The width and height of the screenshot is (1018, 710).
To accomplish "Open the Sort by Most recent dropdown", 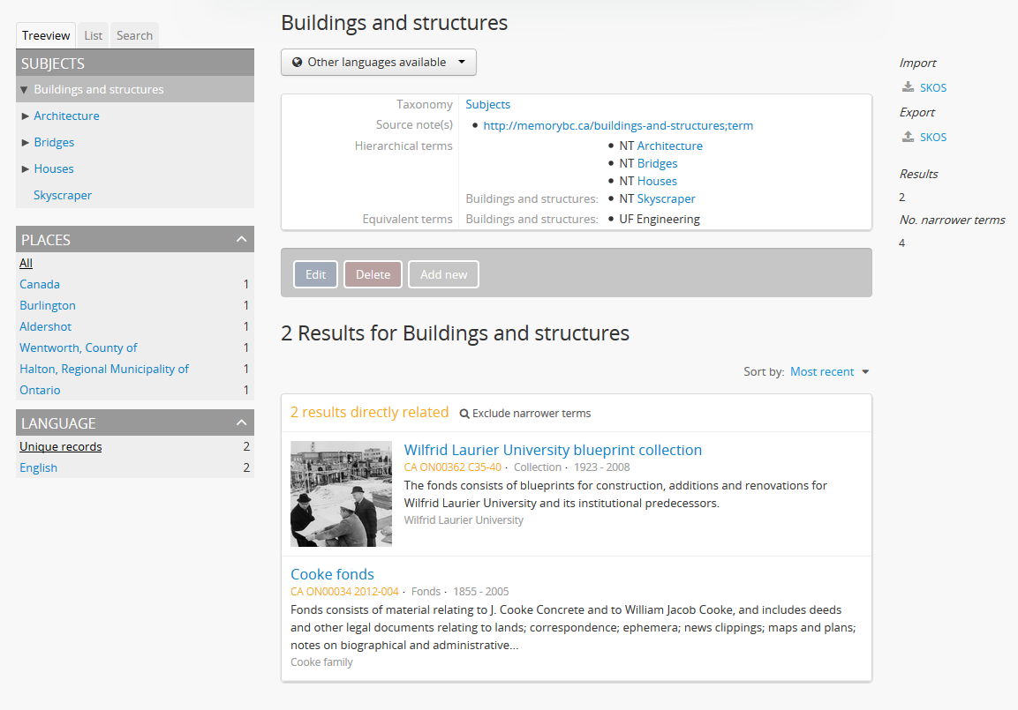I will pos(826,371).
